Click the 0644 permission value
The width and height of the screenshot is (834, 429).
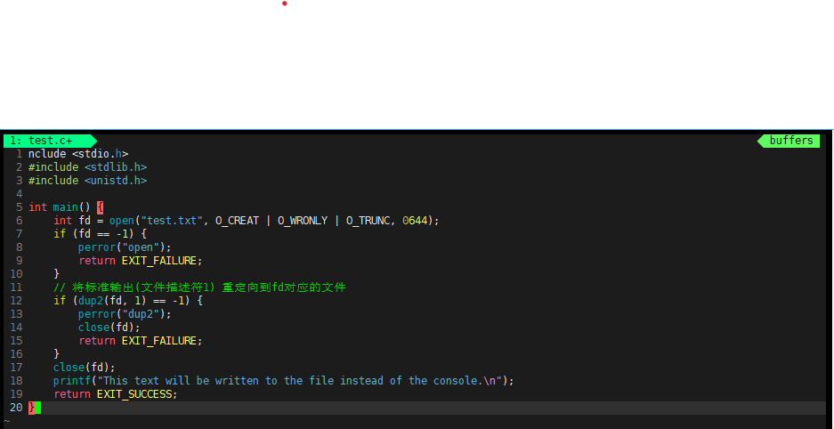pyautogui.click(x=415, y=221)
